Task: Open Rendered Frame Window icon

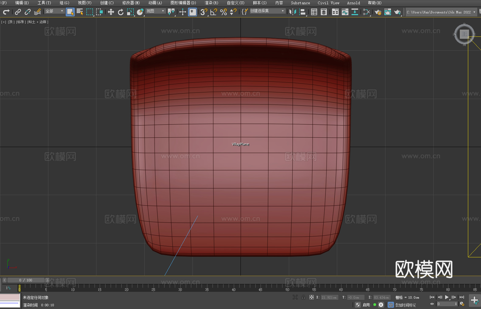Action: 388,12
